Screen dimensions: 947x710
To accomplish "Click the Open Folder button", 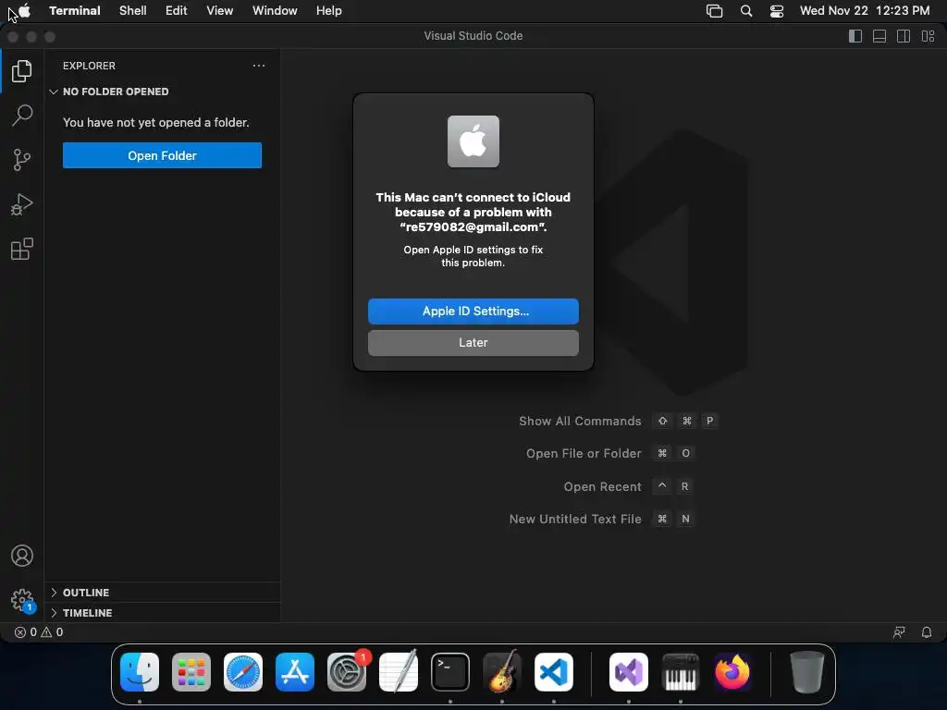I will click(162, 155).
